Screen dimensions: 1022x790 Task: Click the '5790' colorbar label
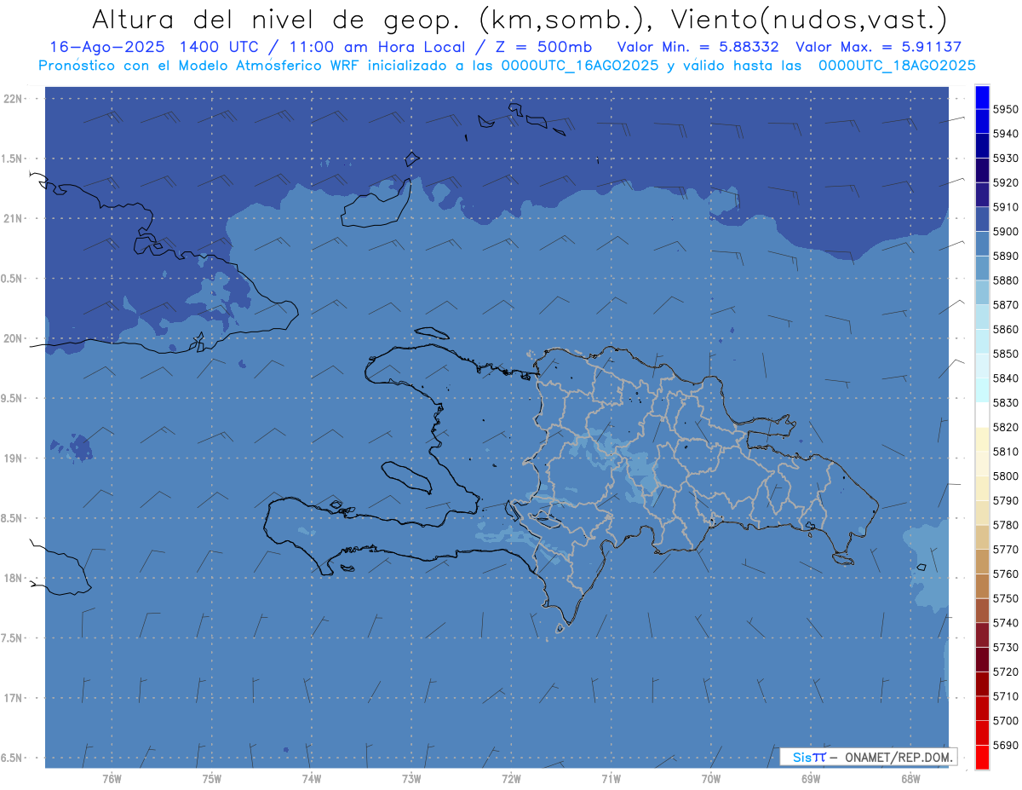1005,500
